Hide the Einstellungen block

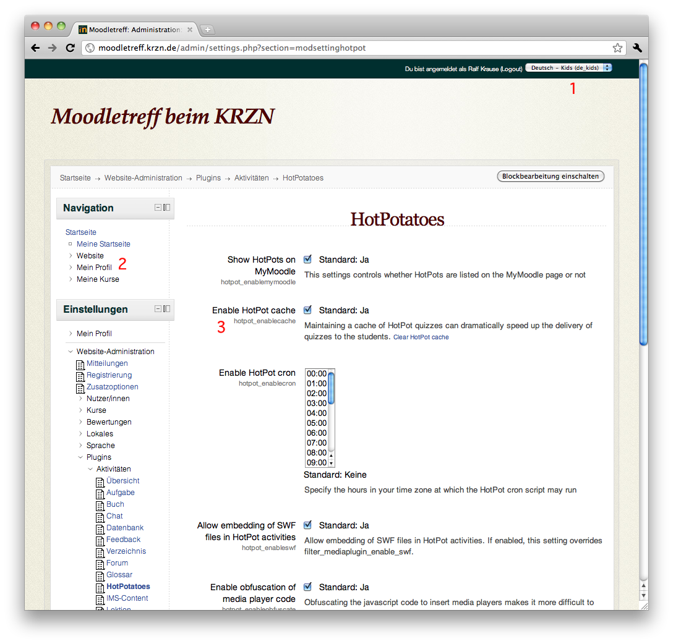point(158,308)
